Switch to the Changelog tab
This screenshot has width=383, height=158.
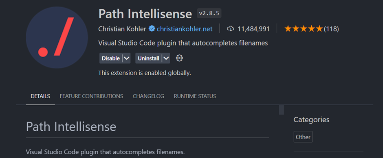[x=148, y=96]
